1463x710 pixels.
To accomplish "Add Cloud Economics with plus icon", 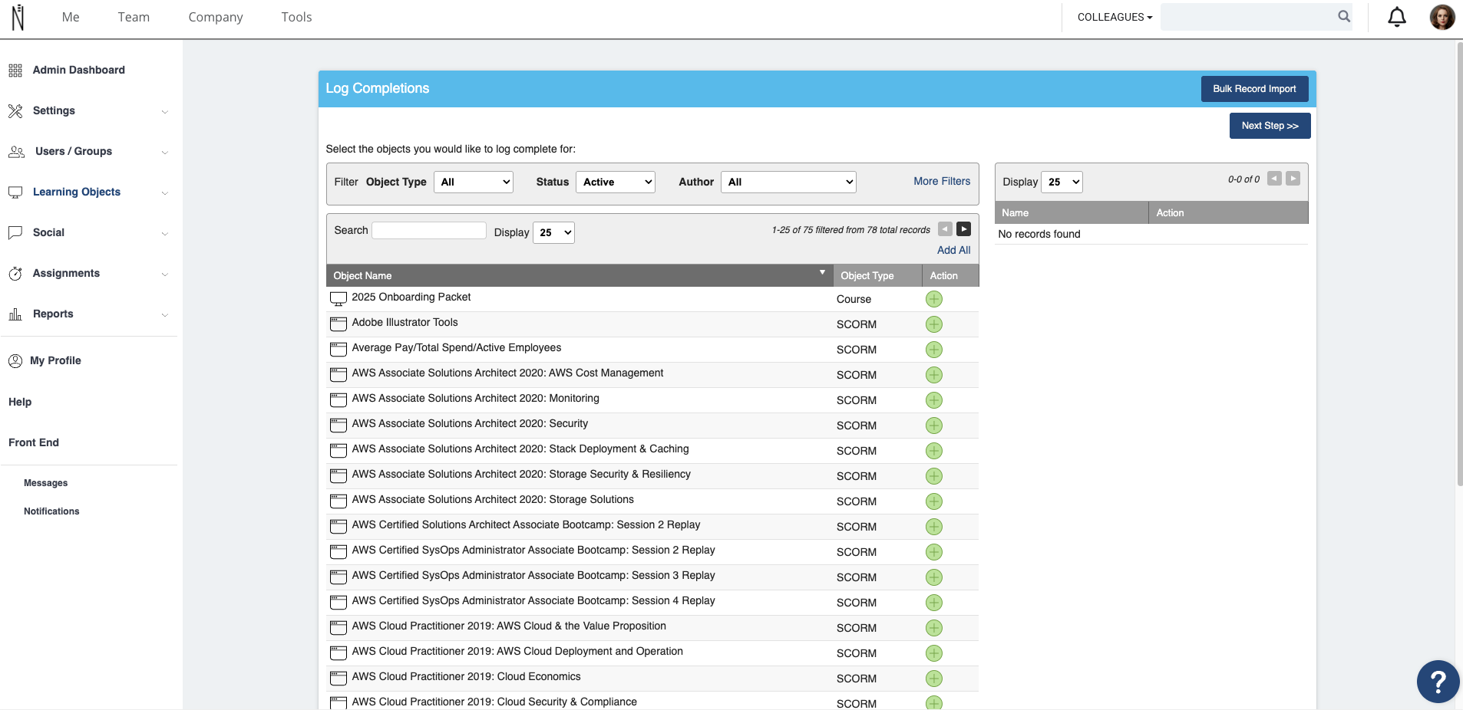I will 933,679.
